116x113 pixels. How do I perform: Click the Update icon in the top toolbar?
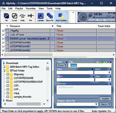[x=41, y=17]
